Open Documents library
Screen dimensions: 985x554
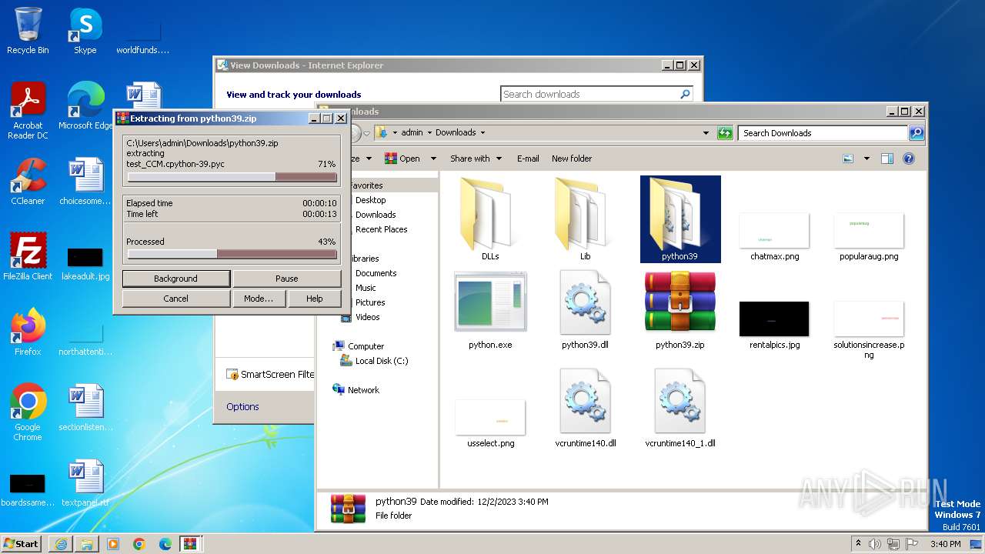click(x=376, y=273)
